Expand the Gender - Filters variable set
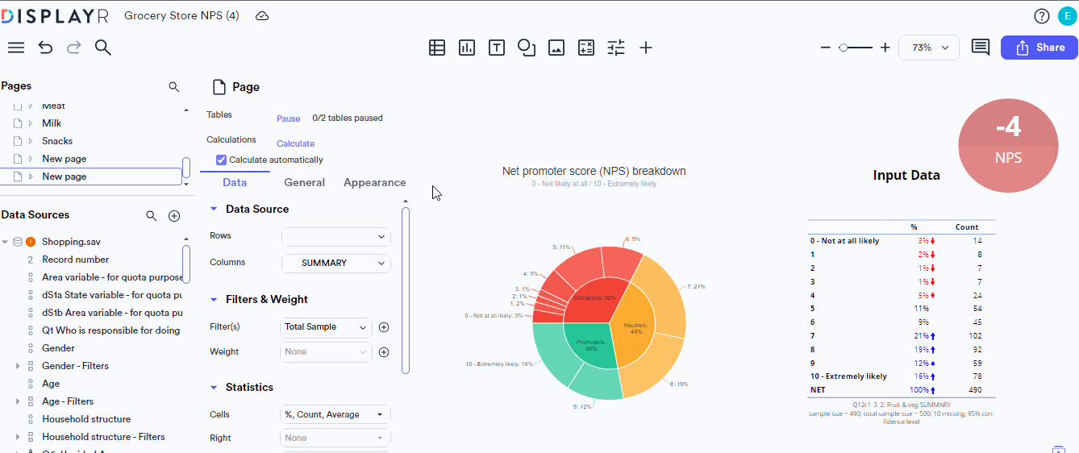 tap(18, 366)
